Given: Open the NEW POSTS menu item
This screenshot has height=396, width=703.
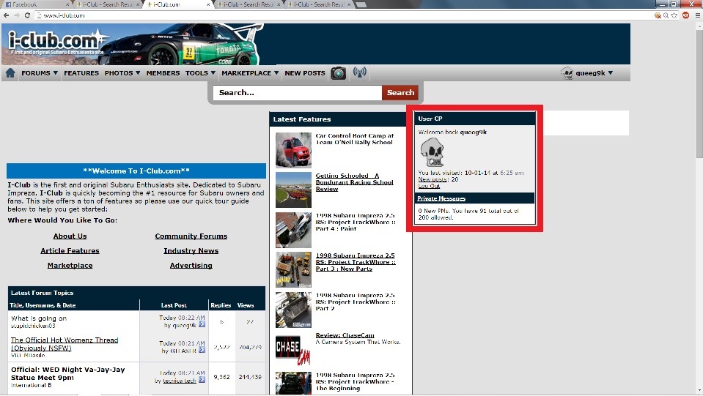Looking at the screenshot, I should (305, 73).
